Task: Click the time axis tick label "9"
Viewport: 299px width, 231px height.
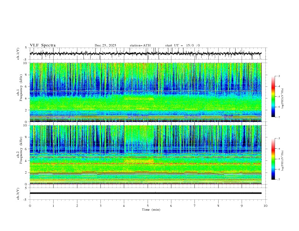Action: click(x=242, y=206)
